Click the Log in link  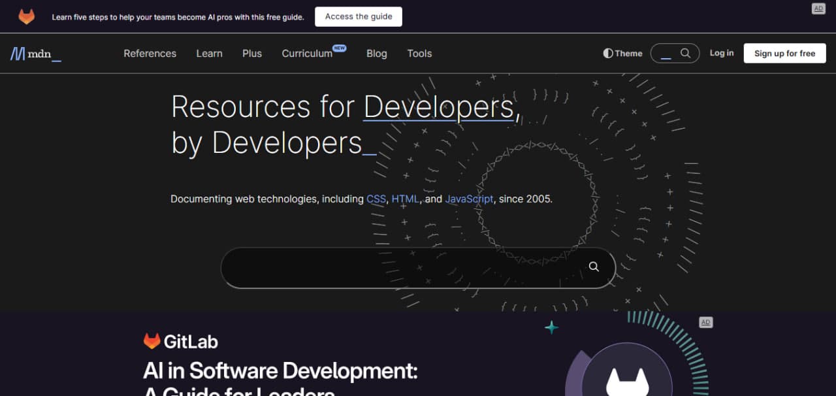click(x=722, y=53)
